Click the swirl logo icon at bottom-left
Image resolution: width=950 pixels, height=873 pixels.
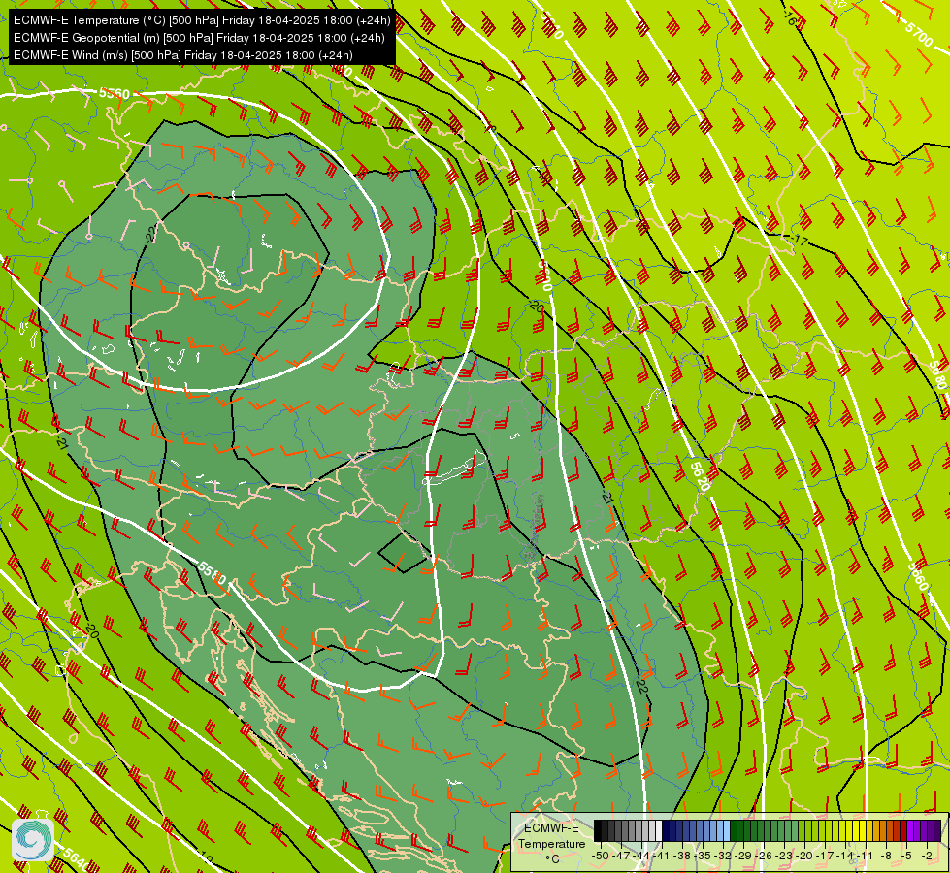[33, 840]
